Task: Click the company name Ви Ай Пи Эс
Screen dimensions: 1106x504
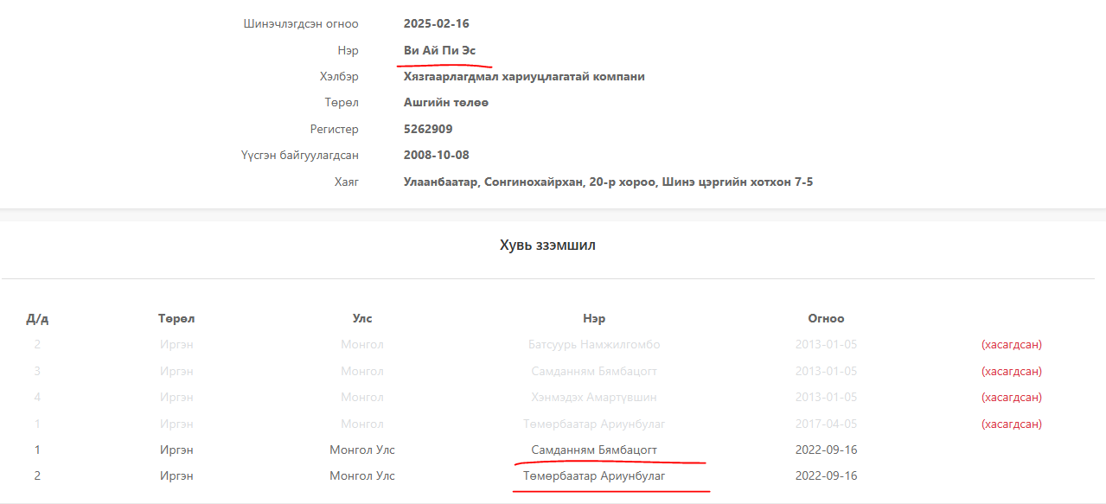Action: coord(439,50)
